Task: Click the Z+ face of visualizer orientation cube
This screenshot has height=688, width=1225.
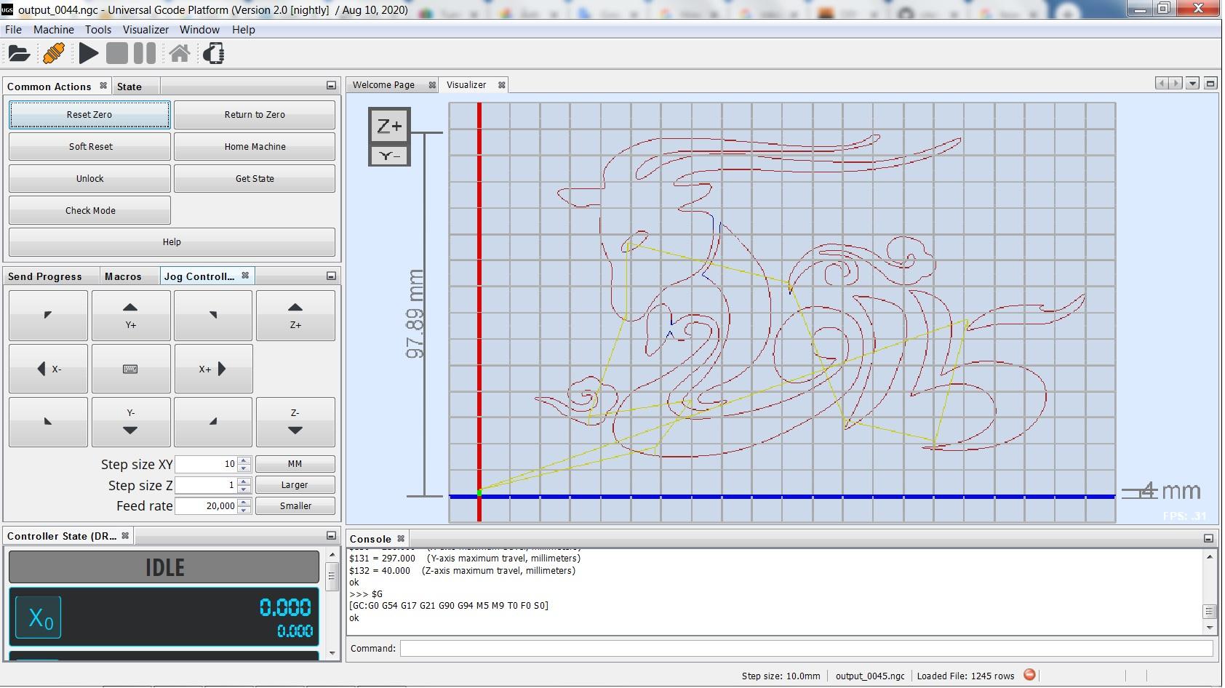Action: (x=389, y=126)
